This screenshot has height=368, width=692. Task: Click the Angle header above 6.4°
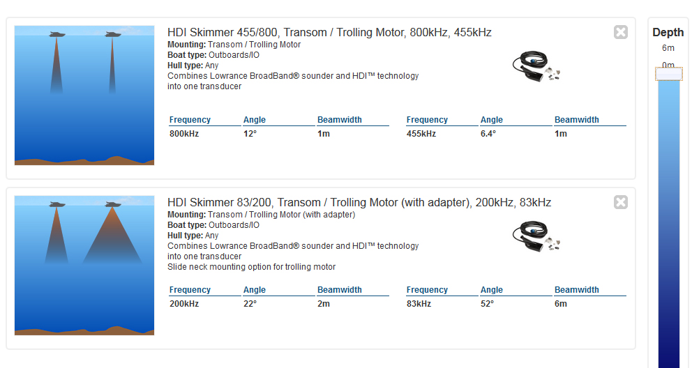click(x=492, y=120)
